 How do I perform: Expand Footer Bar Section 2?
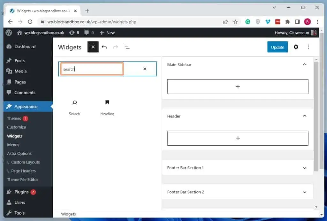304,192
